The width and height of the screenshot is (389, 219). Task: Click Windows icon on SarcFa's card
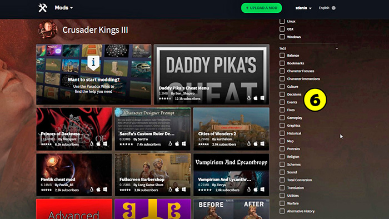pyautogui.click(x=184, y=144)
